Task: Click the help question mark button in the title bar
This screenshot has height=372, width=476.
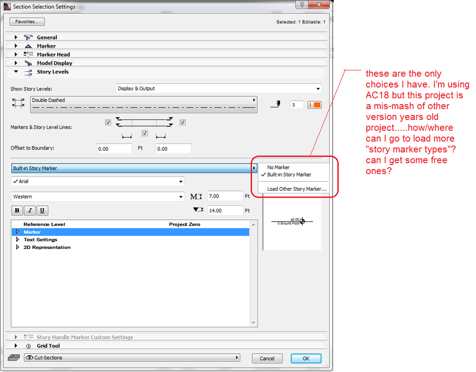Action: point(302,5)
